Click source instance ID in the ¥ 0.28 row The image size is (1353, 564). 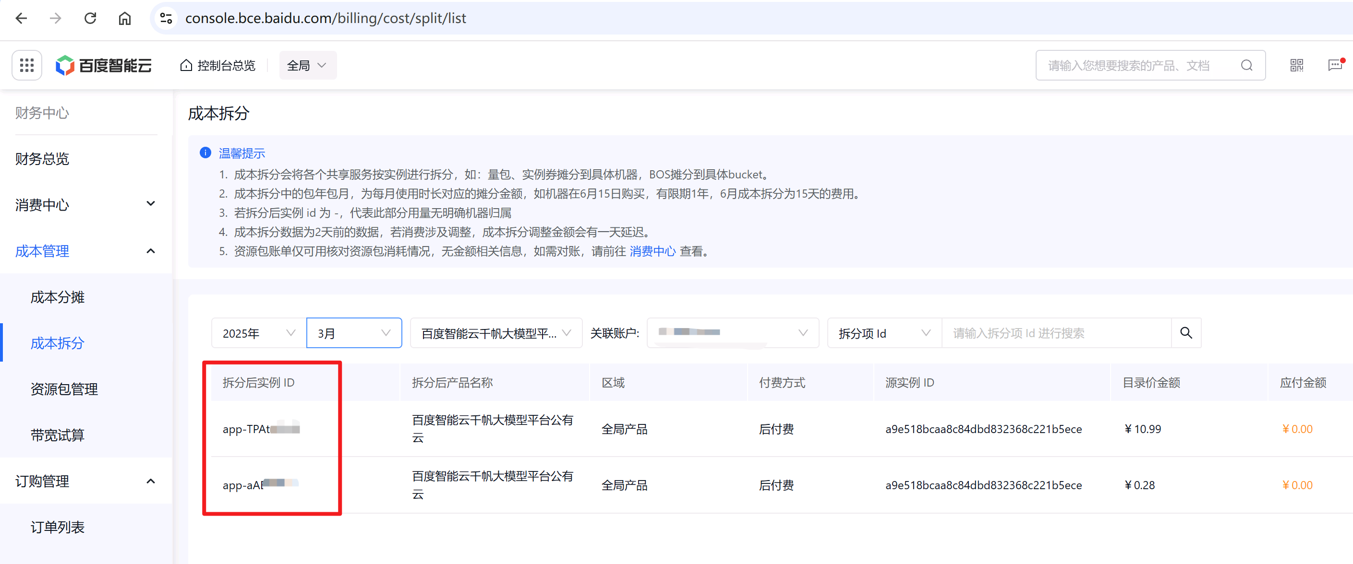[x=983, y=485]
